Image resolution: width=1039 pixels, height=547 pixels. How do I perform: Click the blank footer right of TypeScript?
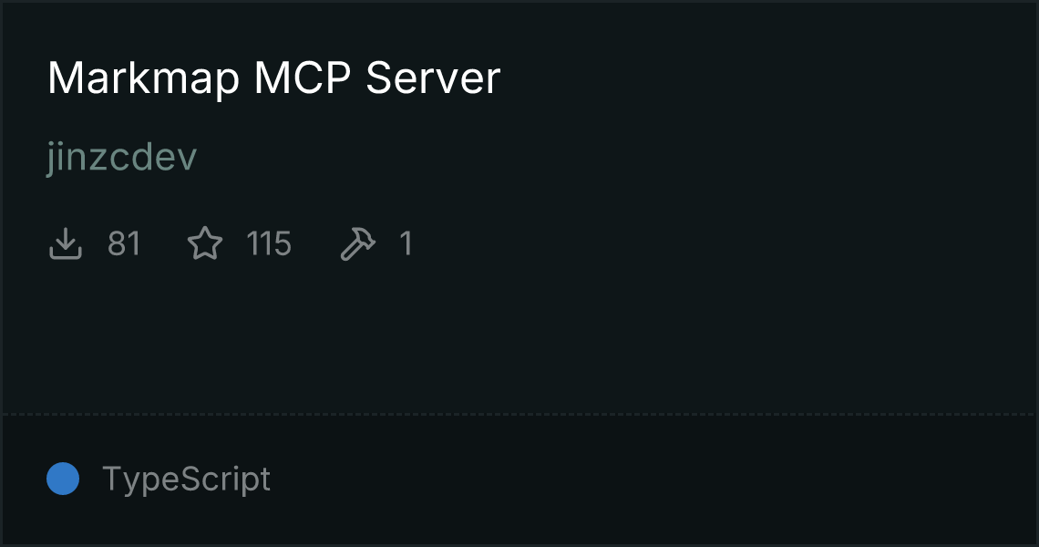pos(653,479)
